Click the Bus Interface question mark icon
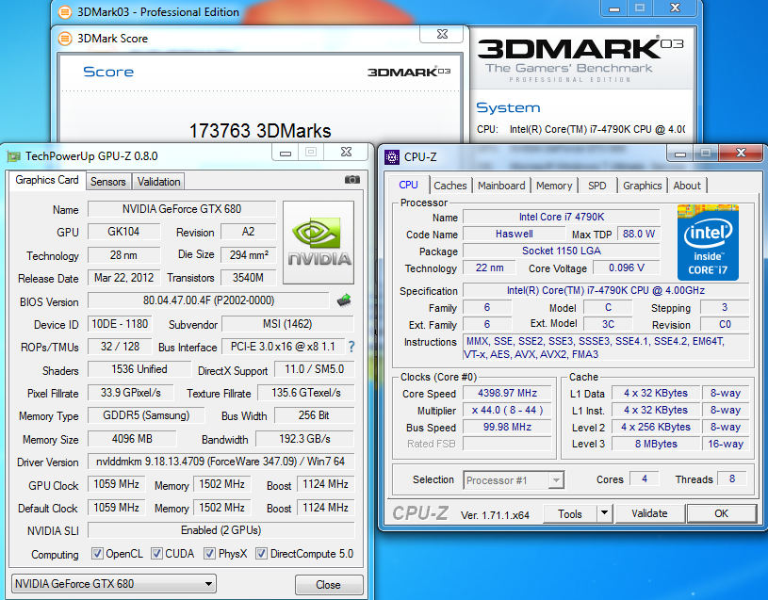Viewport: 768px width, 600px height. click(x=351, y=347)
